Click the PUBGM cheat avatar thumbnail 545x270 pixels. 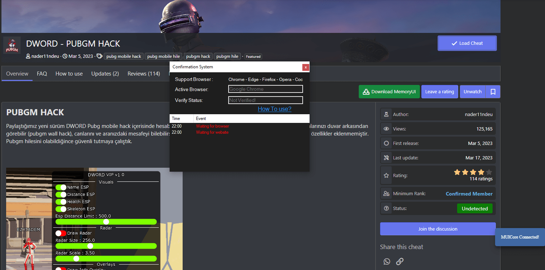coord(12,45)
